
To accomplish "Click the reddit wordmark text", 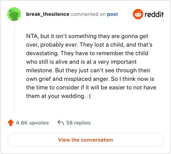I will (154, 14).
